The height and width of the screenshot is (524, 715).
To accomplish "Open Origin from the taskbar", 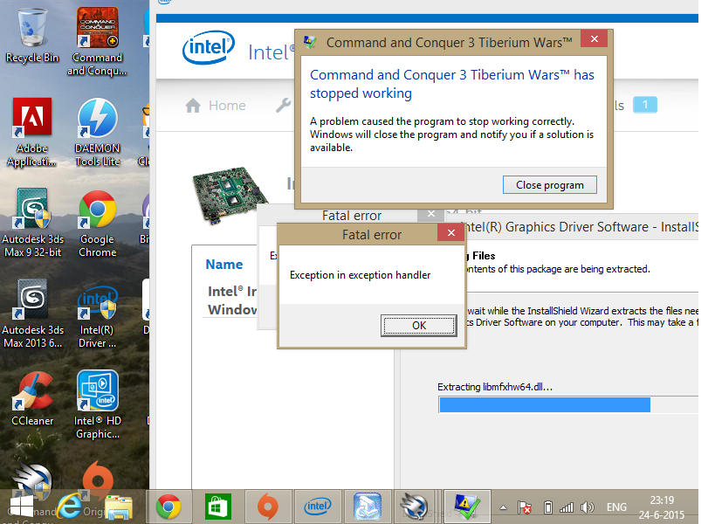I will (x=268, y=507).
